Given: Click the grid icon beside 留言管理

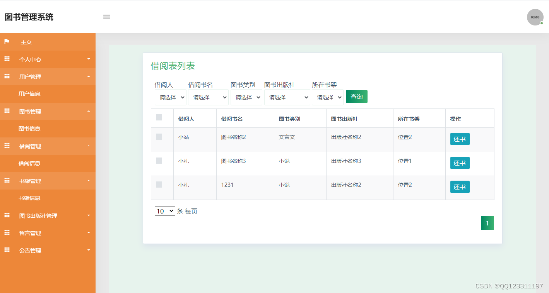Looking at the screenshot, I should (7, 233).
